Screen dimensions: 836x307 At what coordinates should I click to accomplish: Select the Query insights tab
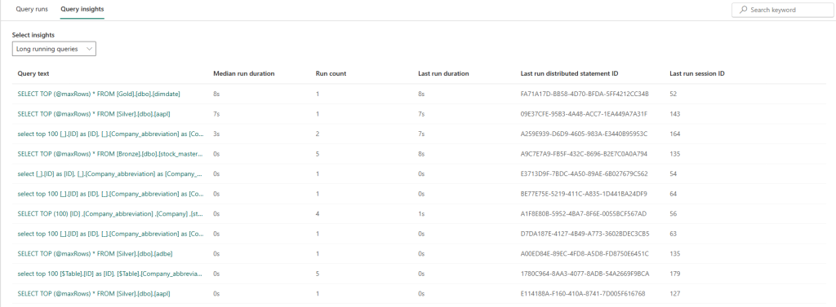coord(82,10)
